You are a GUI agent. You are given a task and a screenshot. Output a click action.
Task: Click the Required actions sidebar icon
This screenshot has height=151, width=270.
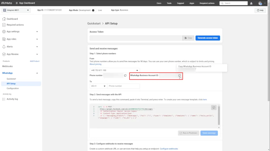tap(4, 25)
